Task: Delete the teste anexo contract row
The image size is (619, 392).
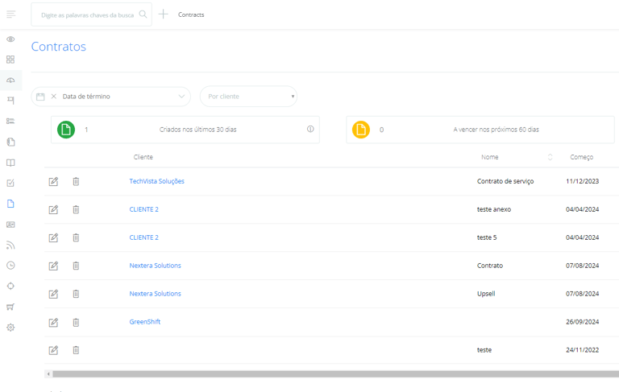Action: click(x=76, y=209)
